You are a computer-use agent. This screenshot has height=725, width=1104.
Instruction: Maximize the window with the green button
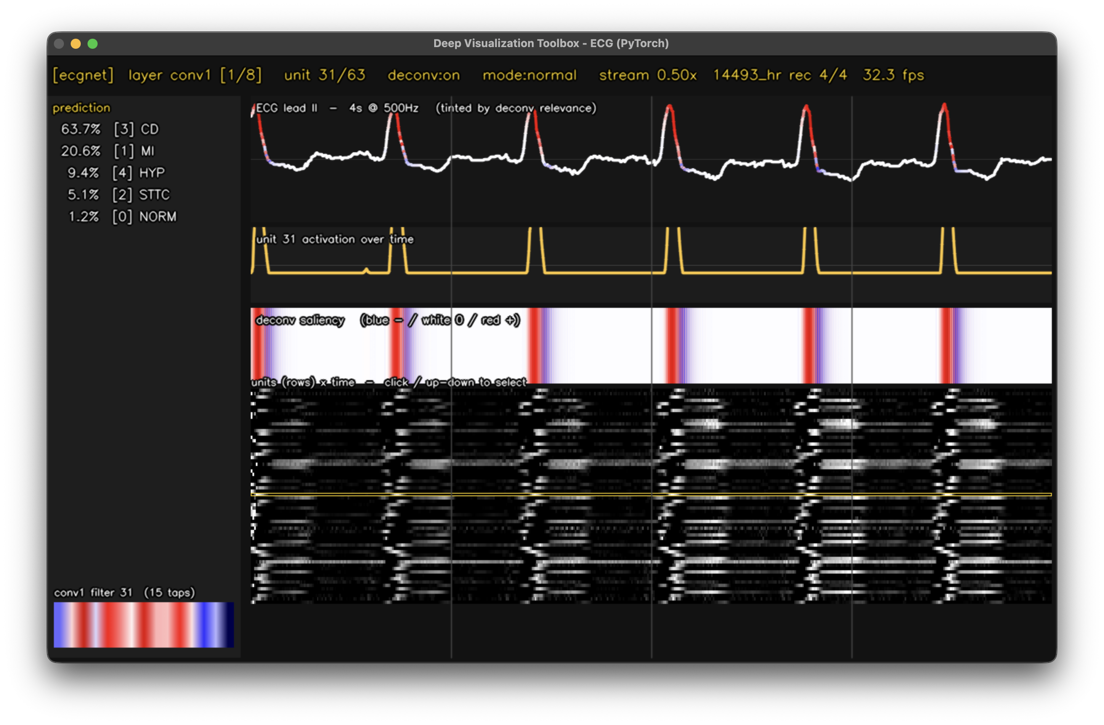(93, 44)
